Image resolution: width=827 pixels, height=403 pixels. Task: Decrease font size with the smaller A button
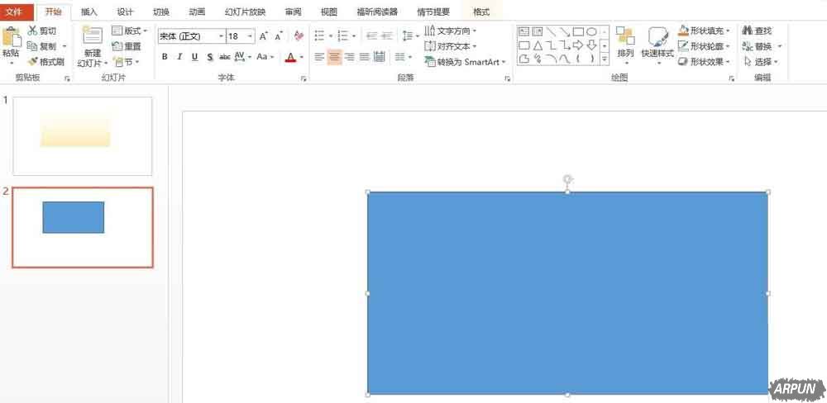pyautogui.click(x=279, y=36)
